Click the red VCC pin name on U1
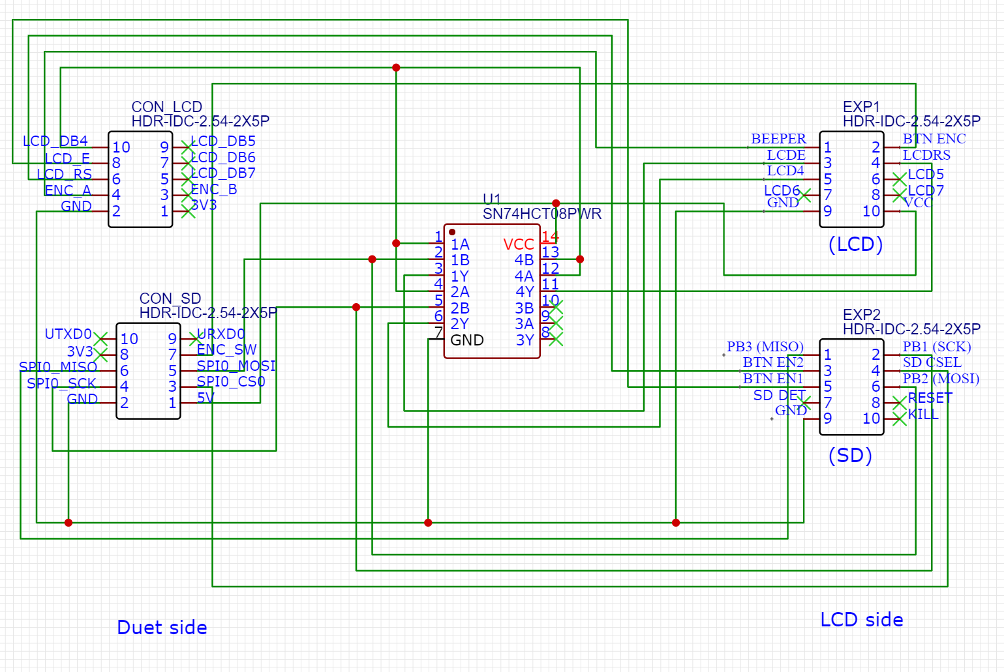 (519, 245)
